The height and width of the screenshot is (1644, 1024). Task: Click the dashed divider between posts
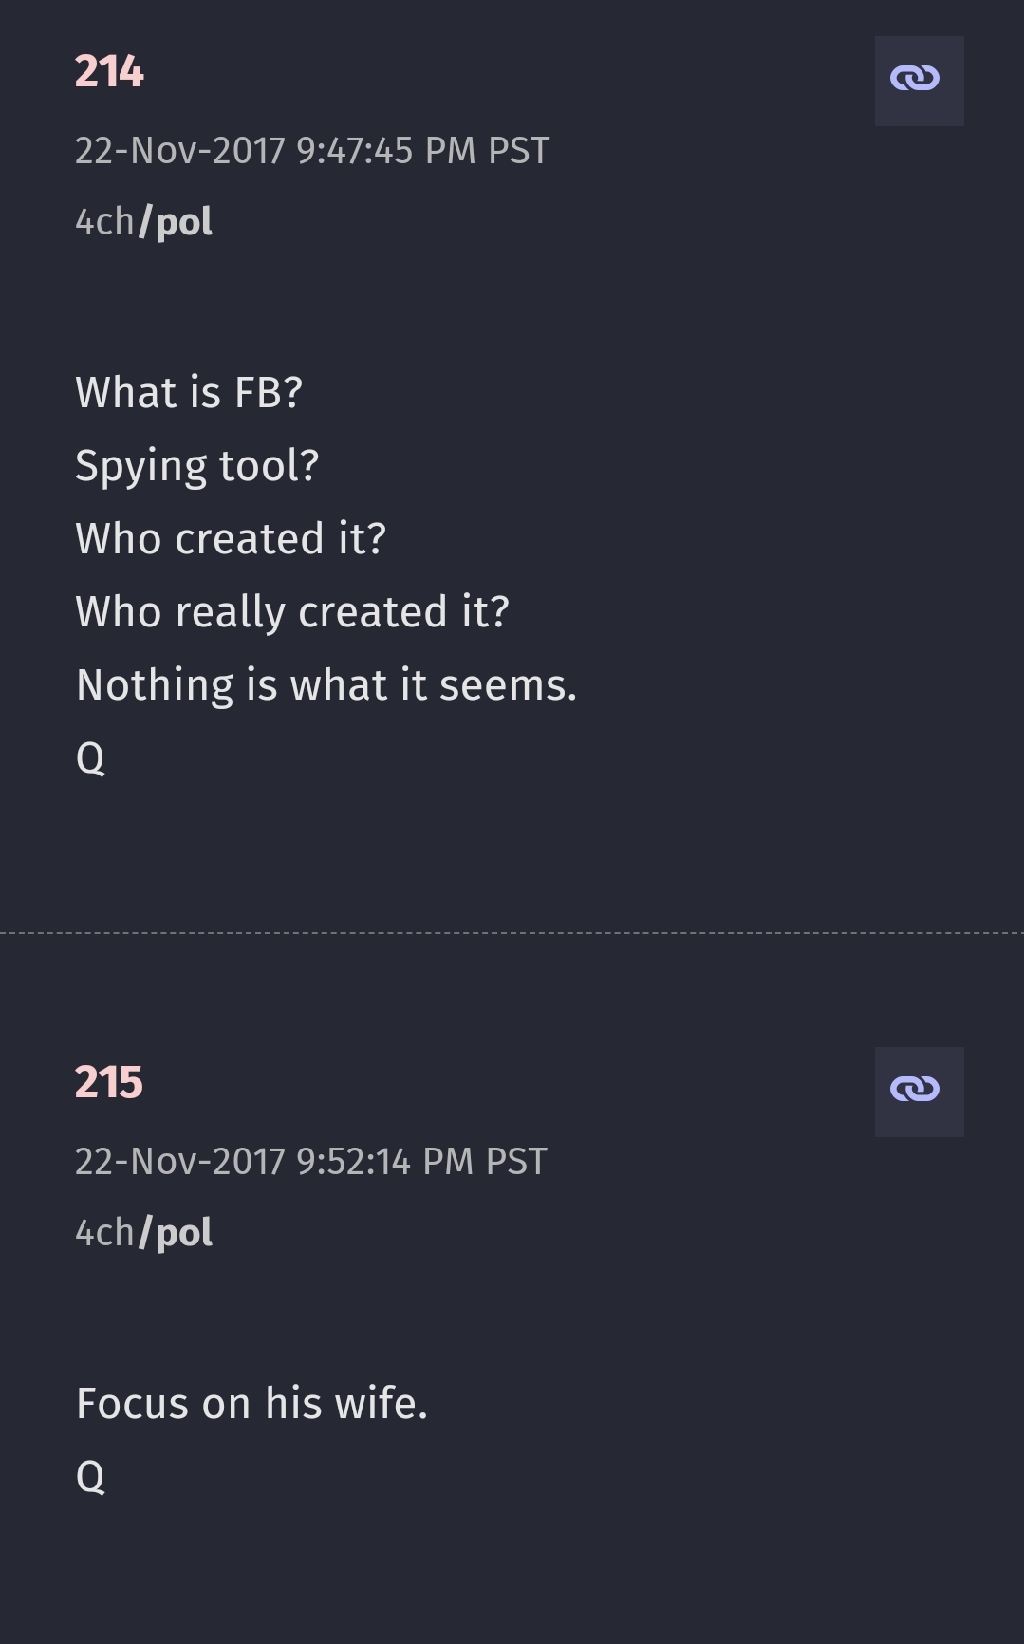tap(512, 933)
